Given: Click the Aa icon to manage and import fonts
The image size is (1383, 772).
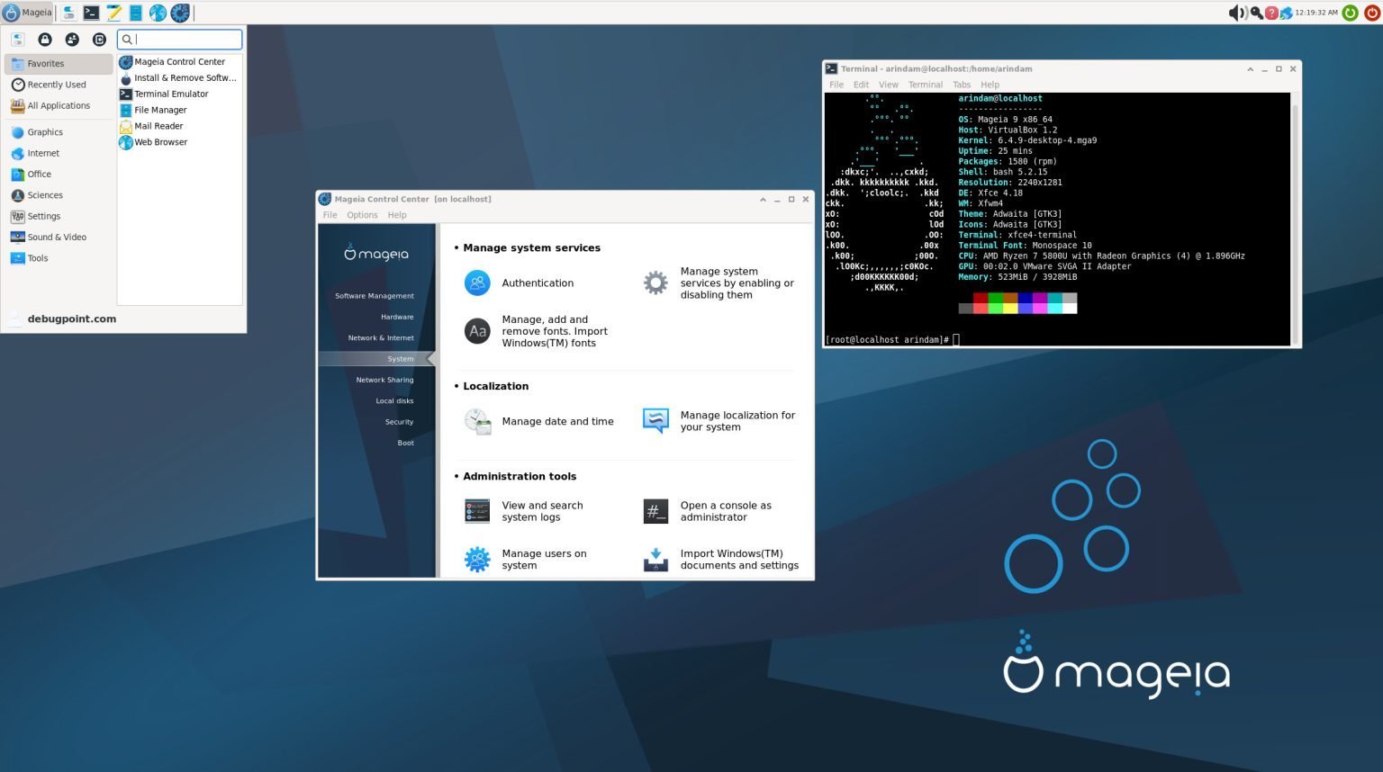Looking at the screenshot, I should (477, 330).
